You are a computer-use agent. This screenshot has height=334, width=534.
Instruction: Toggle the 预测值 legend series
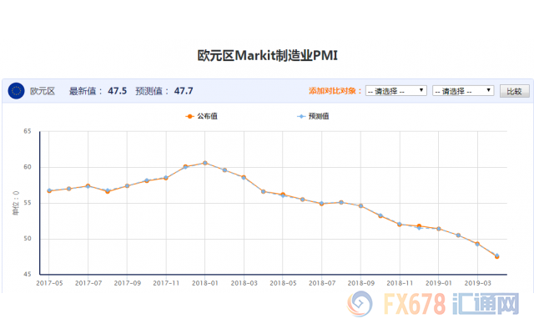click(312, 117)
